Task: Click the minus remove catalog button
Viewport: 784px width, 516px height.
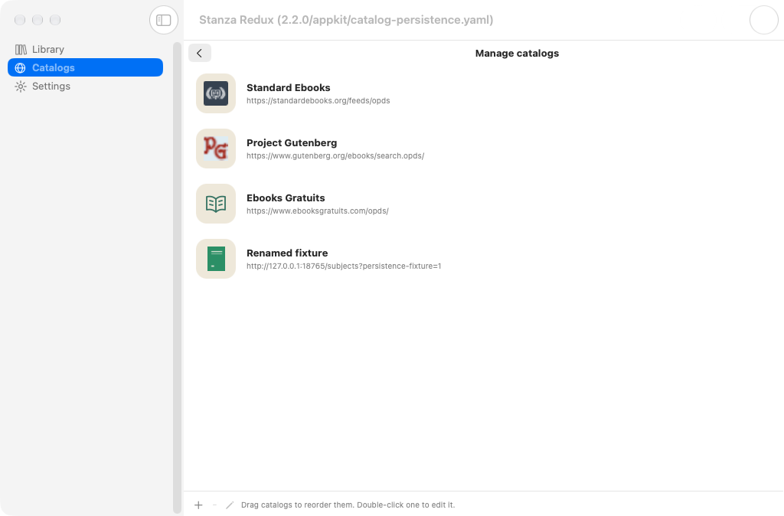Action: point(214,505)
